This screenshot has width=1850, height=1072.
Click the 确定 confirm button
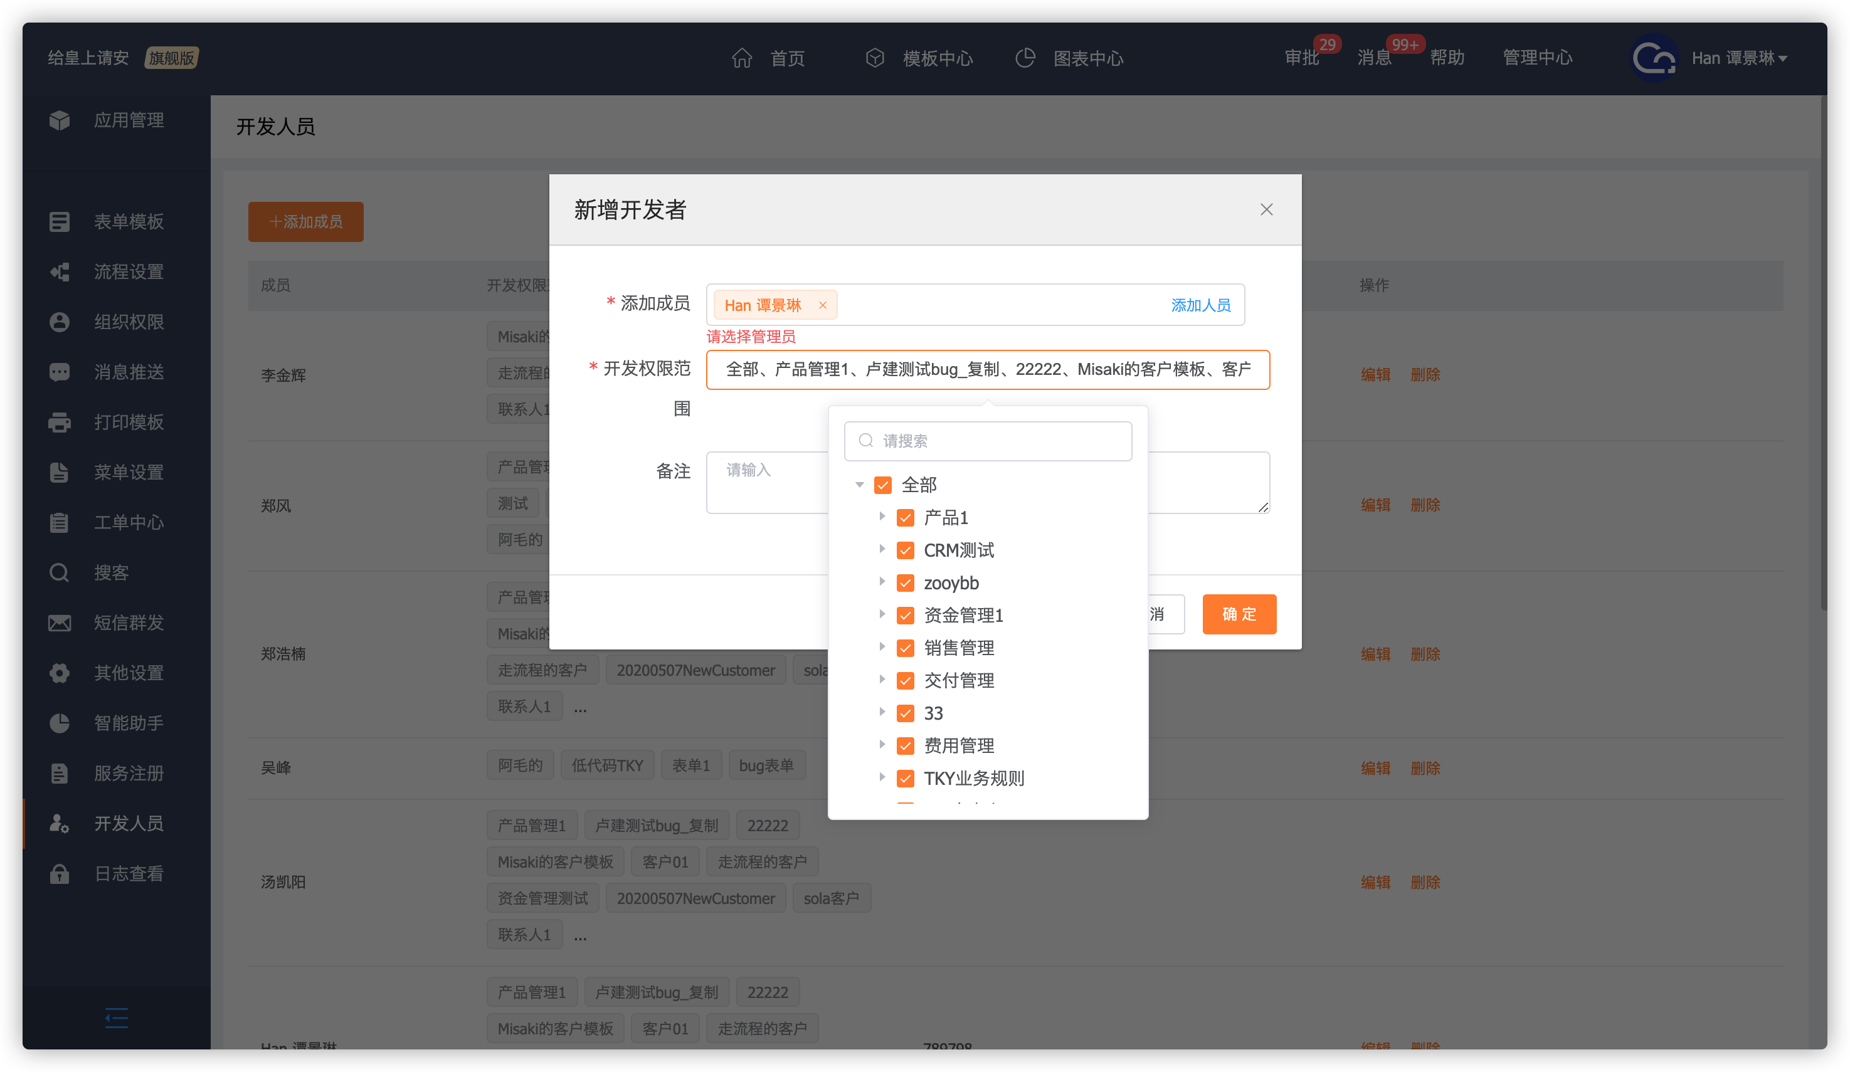point(1239,614)
